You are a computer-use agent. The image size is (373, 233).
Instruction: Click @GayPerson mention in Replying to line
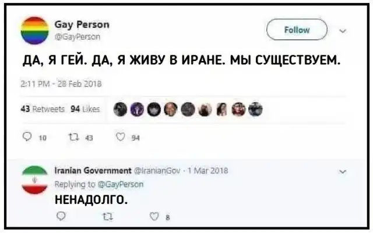121,184
